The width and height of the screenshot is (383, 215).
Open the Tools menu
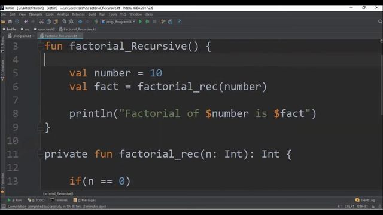click(x=113, y=14)
